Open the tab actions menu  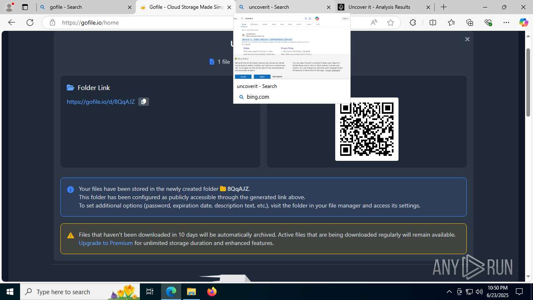click(x=25, y=7)
